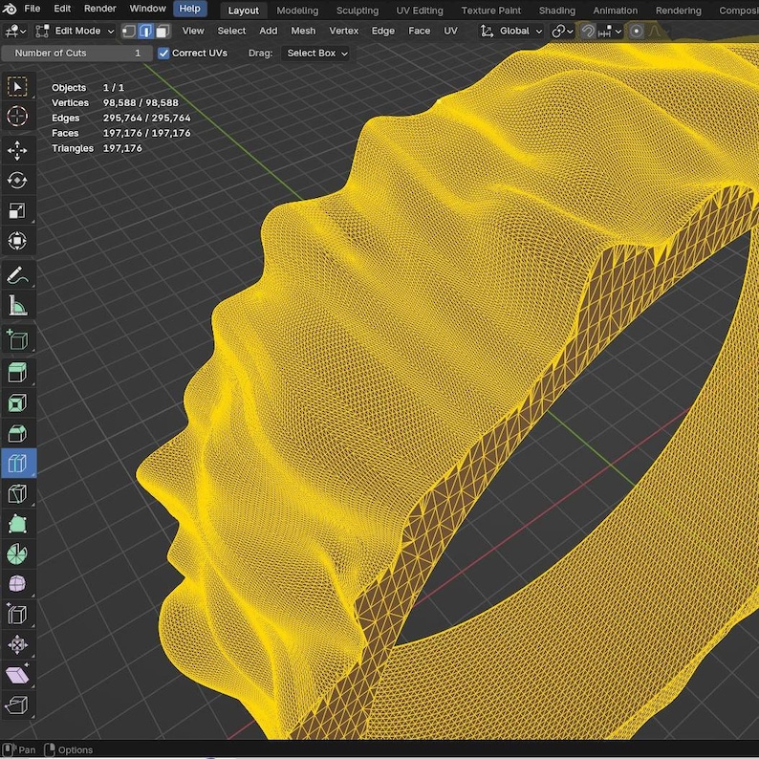Pick the Scale tool
The height and width of the screenshot is (759, 759).
point(17,210)
